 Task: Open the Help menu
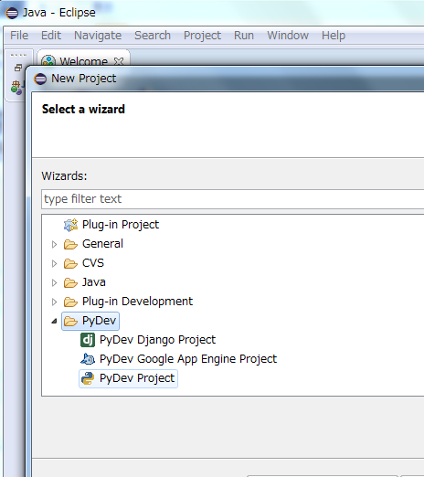click(334, 36)
